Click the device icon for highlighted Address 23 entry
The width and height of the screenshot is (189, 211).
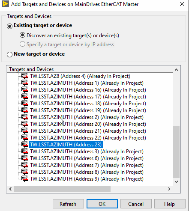(25, 145)
